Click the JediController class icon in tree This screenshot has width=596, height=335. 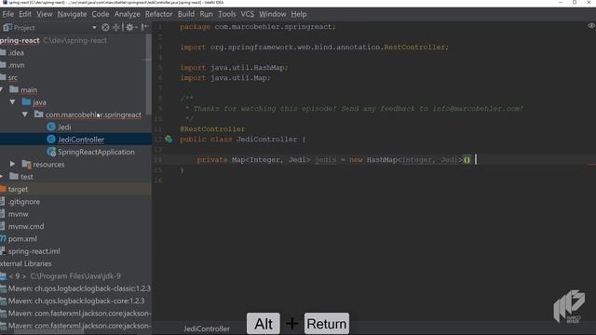click(x=51, y=140)
